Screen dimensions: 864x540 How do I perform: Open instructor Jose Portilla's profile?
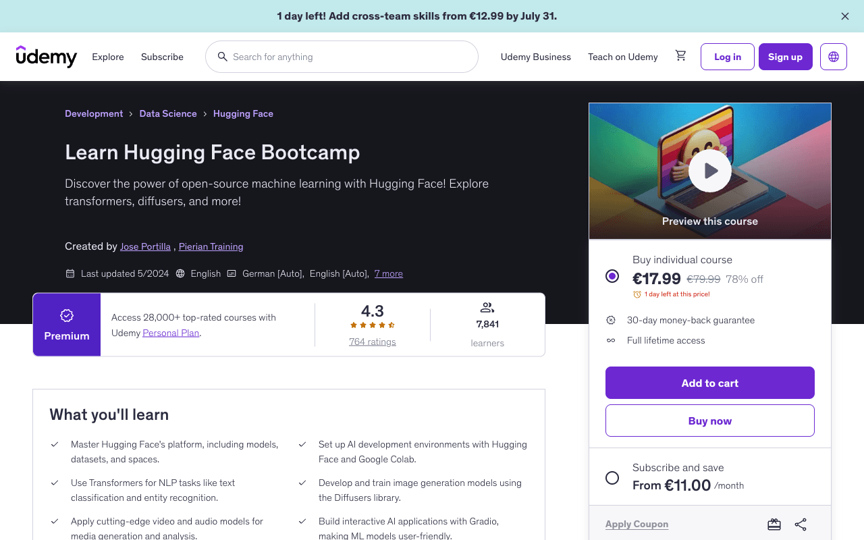click(x=145, y=246)
